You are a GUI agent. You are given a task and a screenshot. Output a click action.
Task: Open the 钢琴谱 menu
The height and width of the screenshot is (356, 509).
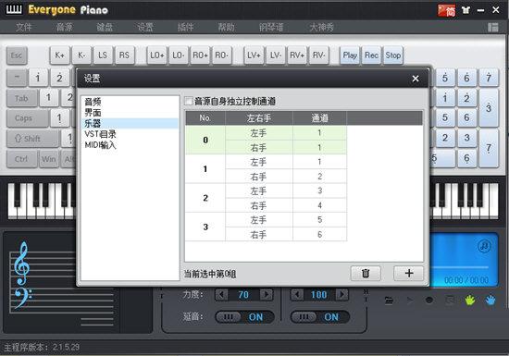(271, 27)
